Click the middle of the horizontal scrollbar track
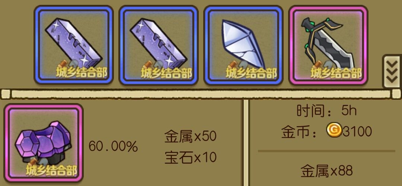 tap(201, 94)
